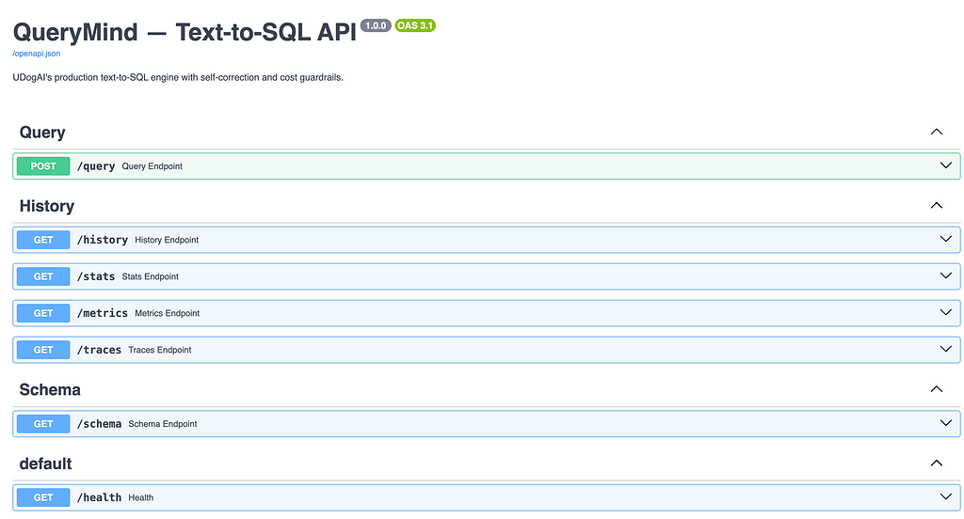Click the OAS 3.1 badge
This screenshot has width=964, height=519.
[x=415, y=25]
